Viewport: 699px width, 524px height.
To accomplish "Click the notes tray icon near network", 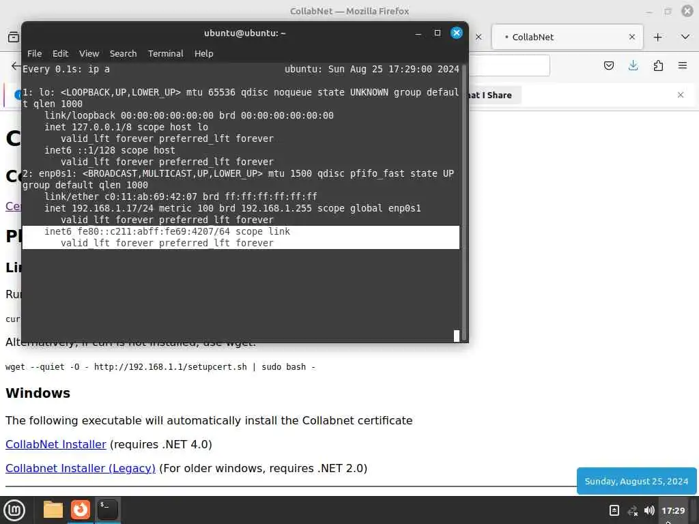I will pyautogui.click(x=614, y=510).
